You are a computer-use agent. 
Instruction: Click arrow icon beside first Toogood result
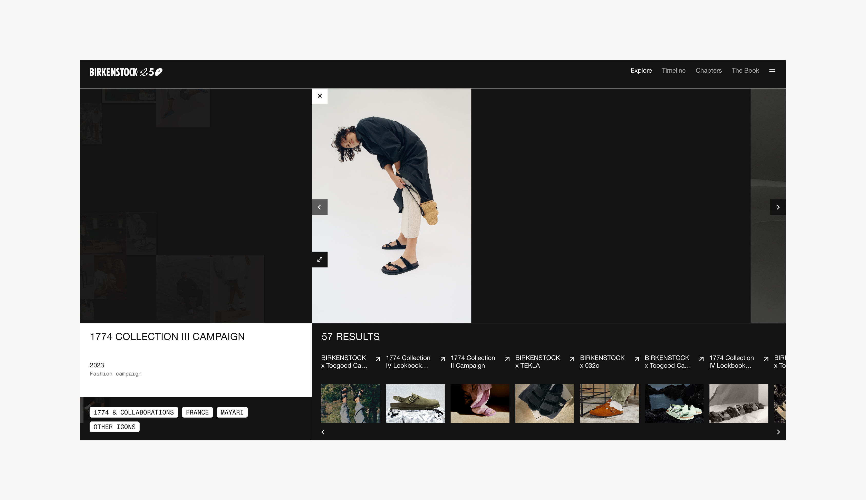coord(378,359)
